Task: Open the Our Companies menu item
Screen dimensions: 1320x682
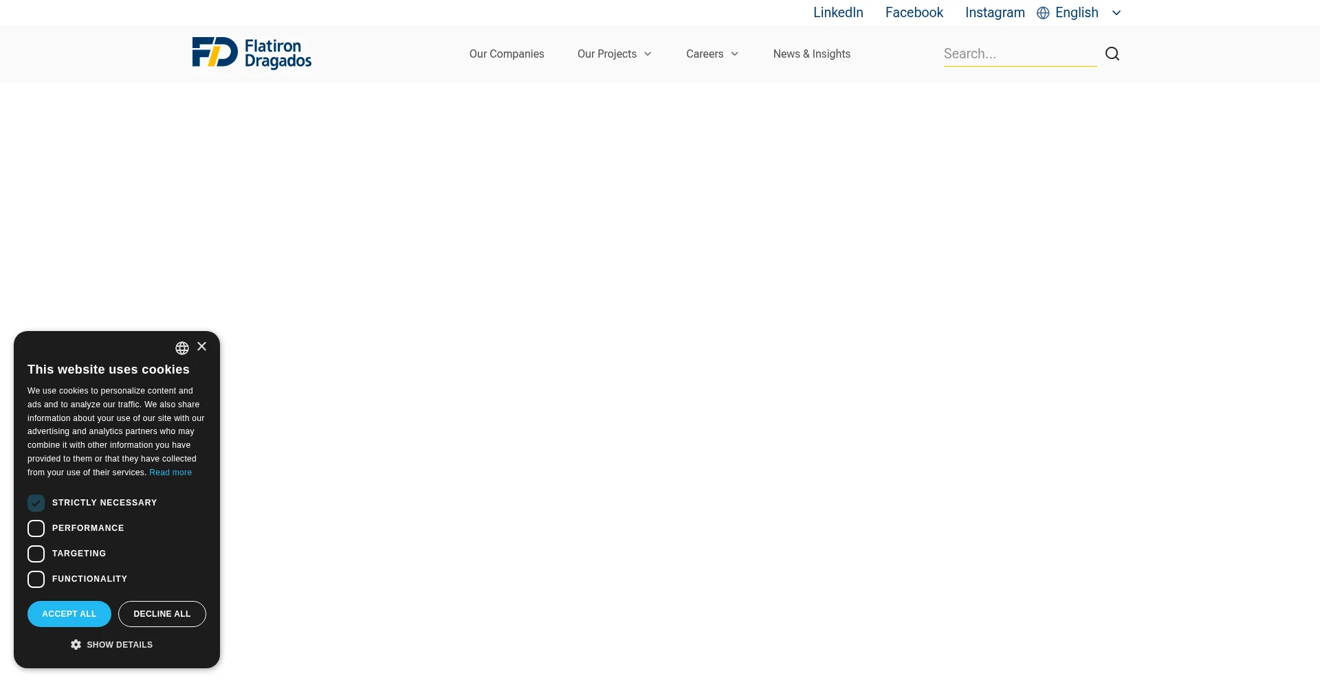Action: (507, 54)
